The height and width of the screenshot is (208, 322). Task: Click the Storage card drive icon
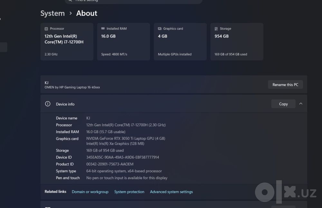click(216, 29)
